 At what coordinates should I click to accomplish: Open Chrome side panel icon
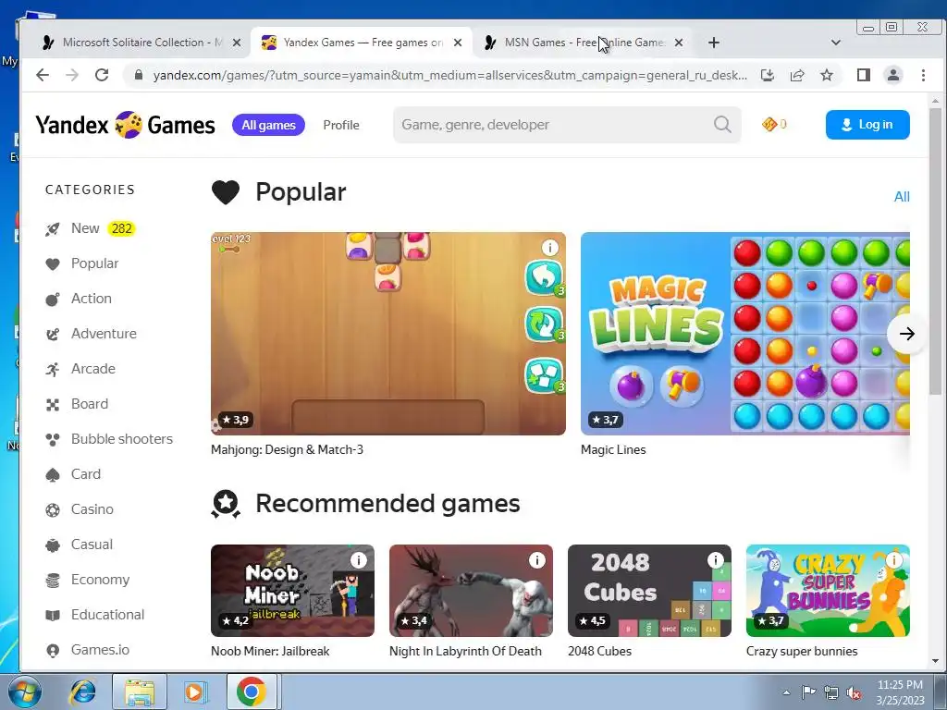click(x=864, y=75)
